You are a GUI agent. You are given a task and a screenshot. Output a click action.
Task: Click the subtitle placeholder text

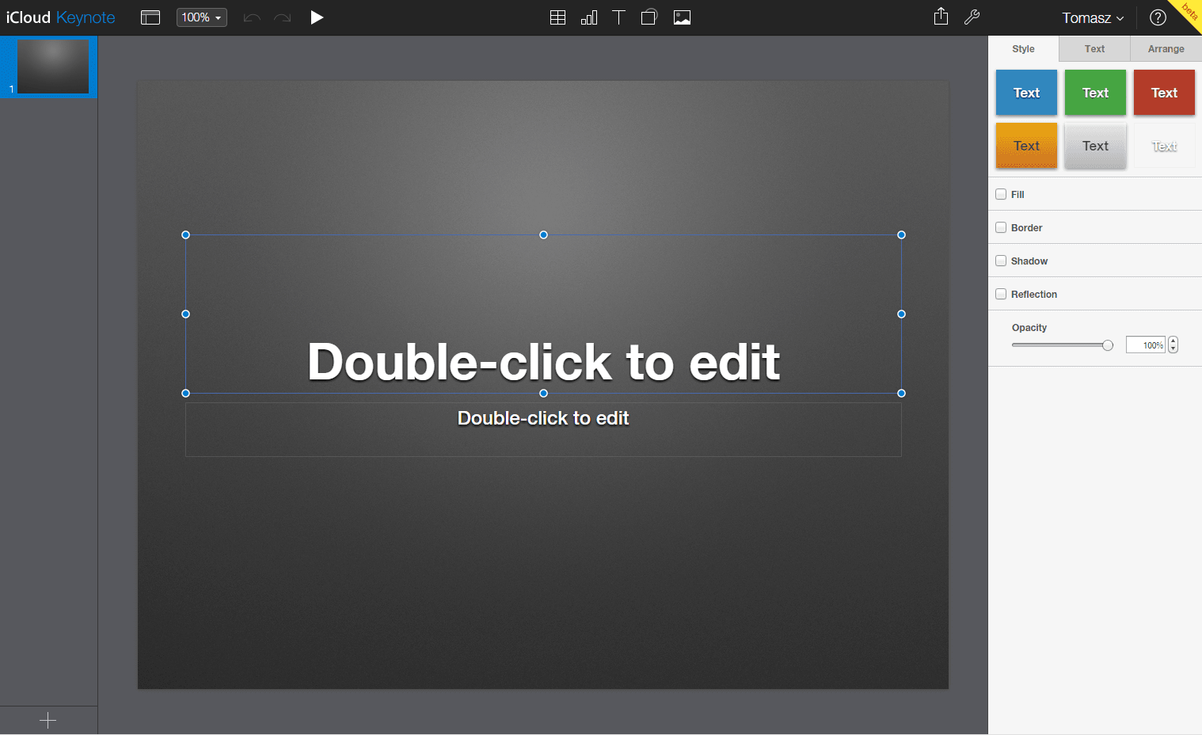(543, 418)
